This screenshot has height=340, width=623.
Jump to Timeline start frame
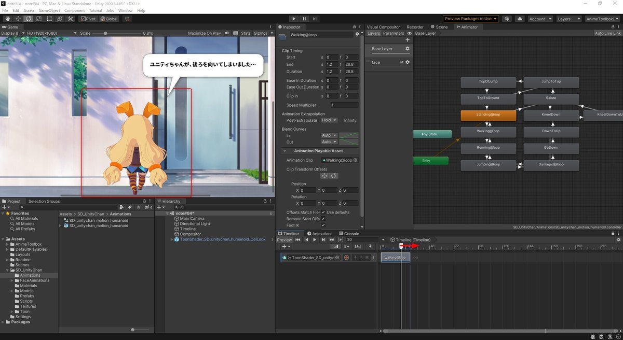[x=297, y=239]
